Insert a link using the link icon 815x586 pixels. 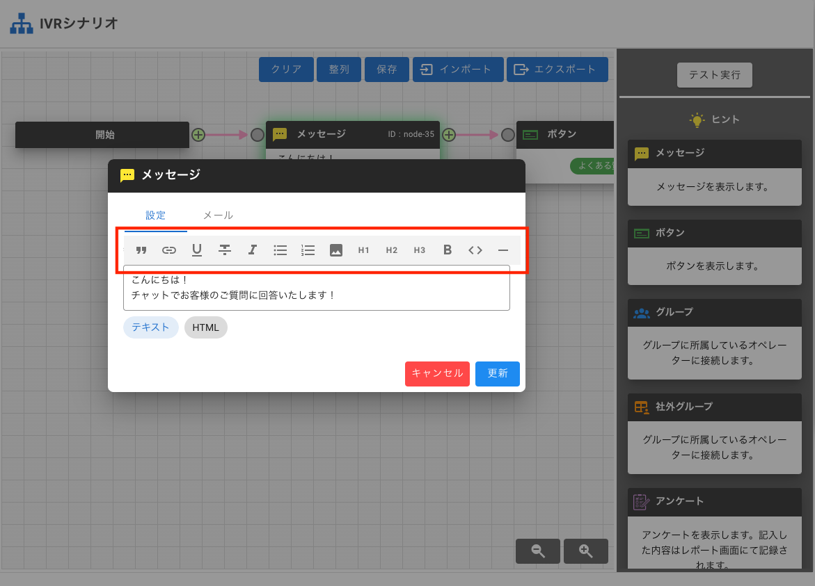pos(169,250)
